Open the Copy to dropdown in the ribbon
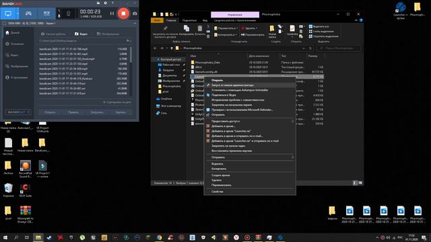Image resolution: width=431 pixels, height=242 pixels. [x=226, y=35]
